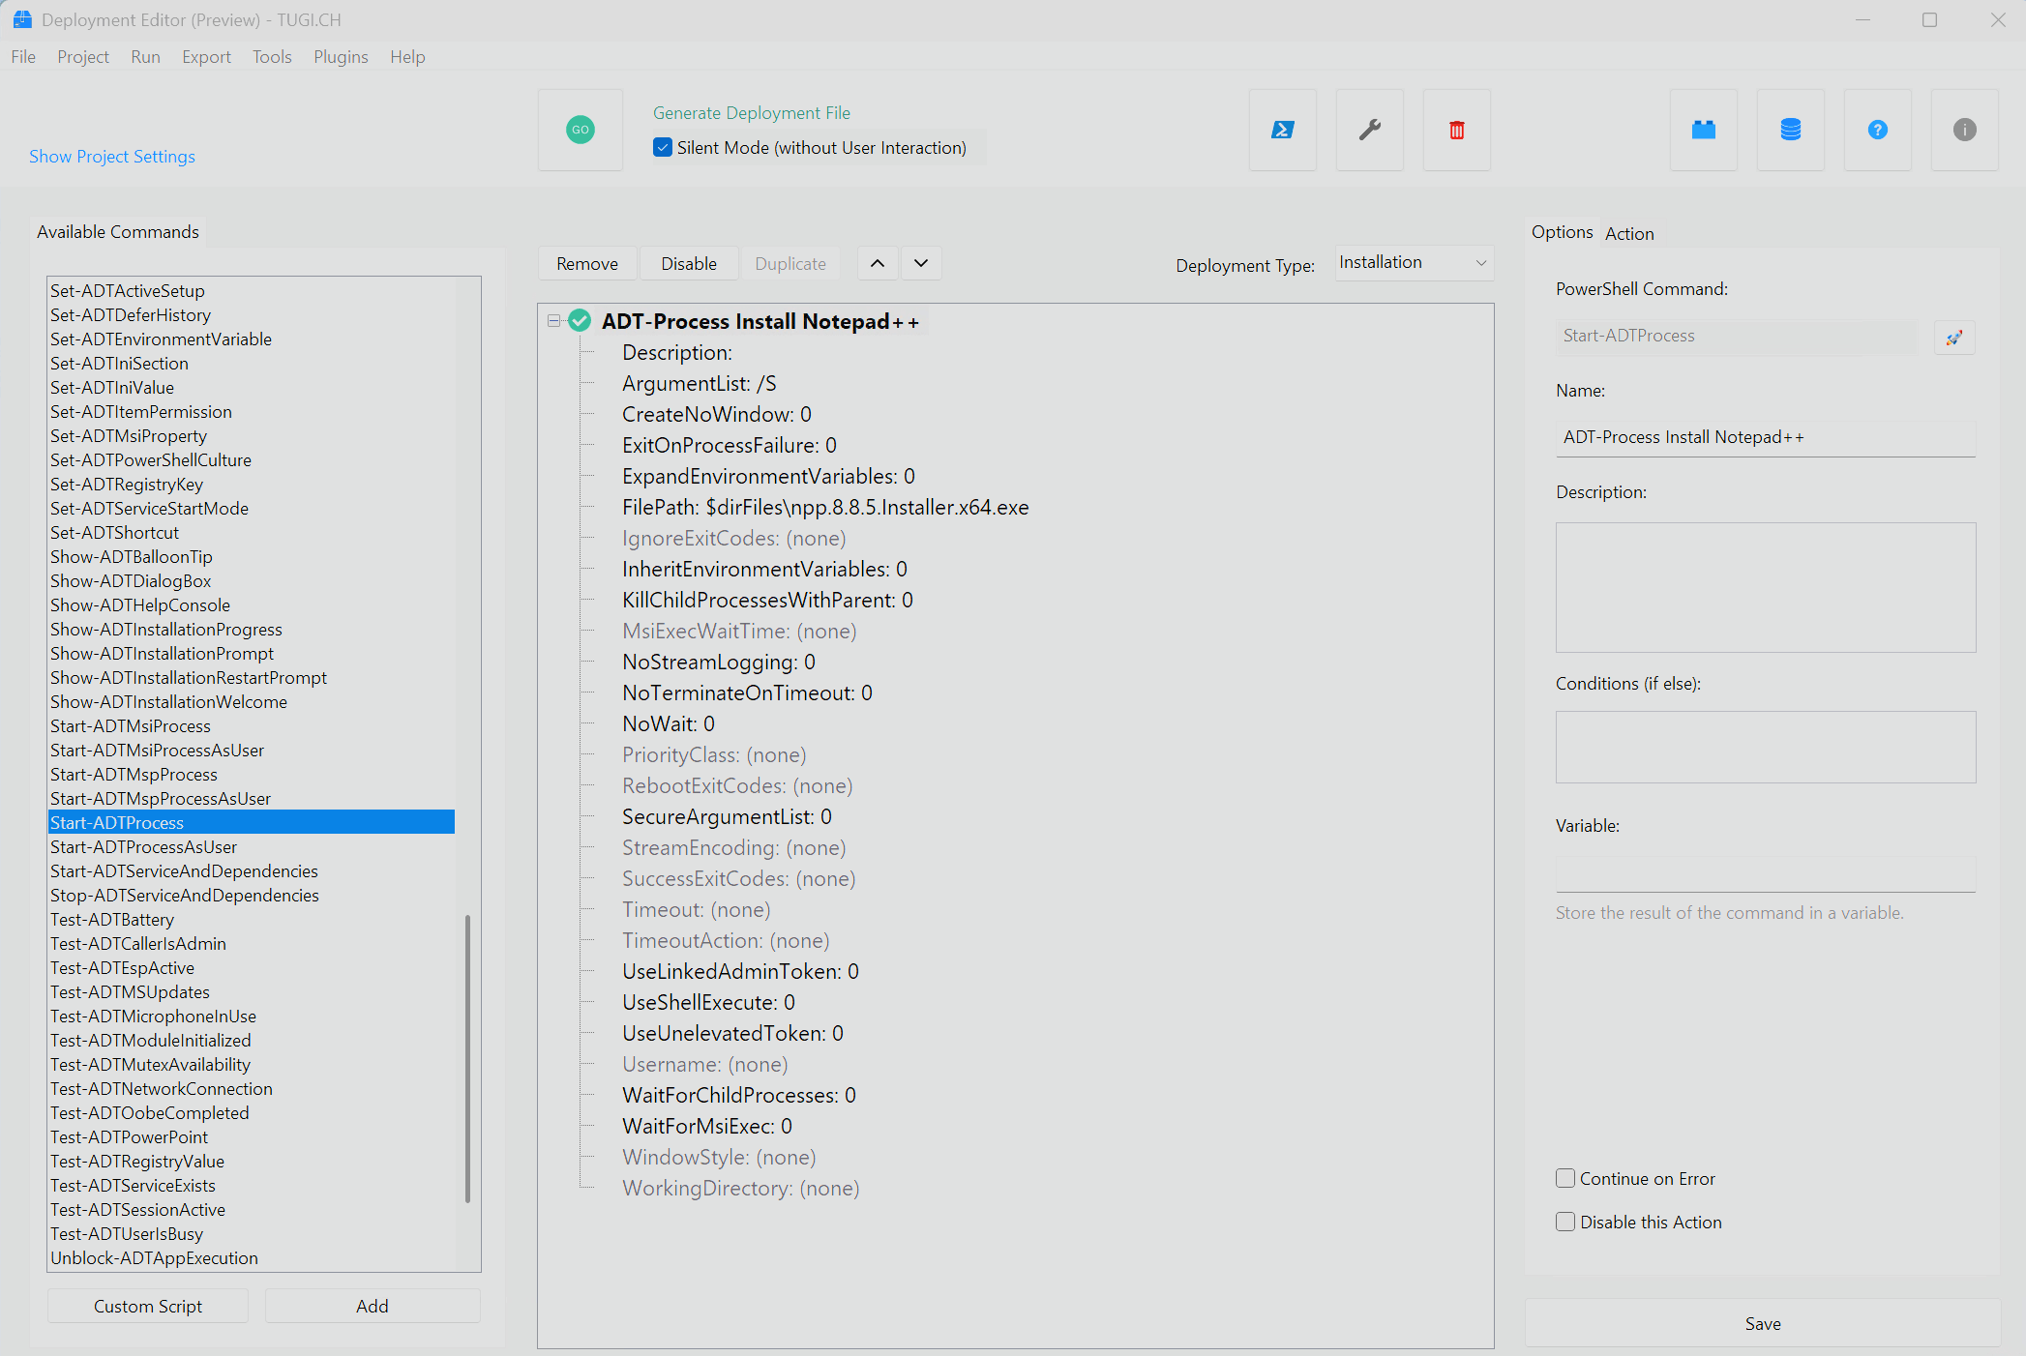Select the CreateNoWindow: 0 row
The image size is (2026, 1356).
click(717, 414)
